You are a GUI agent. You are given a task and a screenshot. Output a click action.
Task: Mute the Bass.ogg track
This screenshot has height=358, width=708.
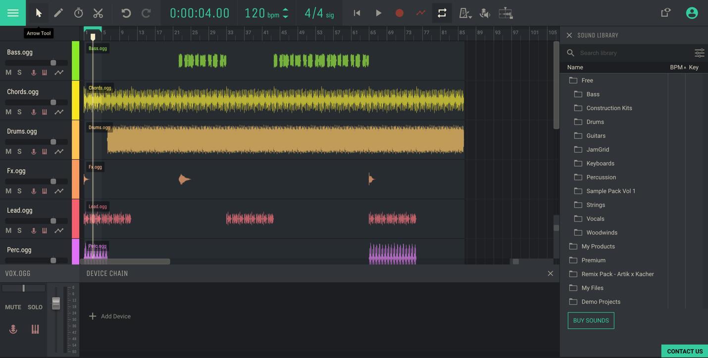pyautogui.click(x=8, y=72)
